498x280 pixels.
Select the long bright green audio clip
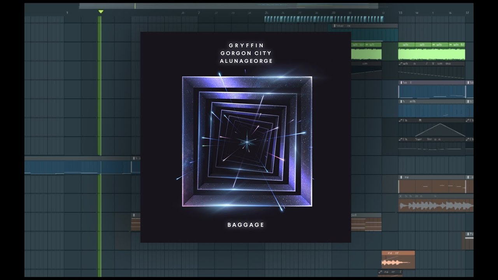point(431,51)
